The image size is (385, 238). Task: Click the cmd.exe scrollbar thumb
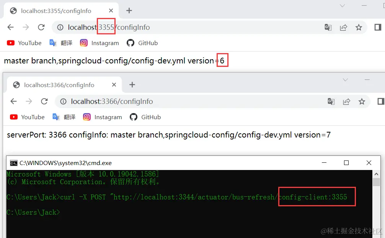point(376,182)
